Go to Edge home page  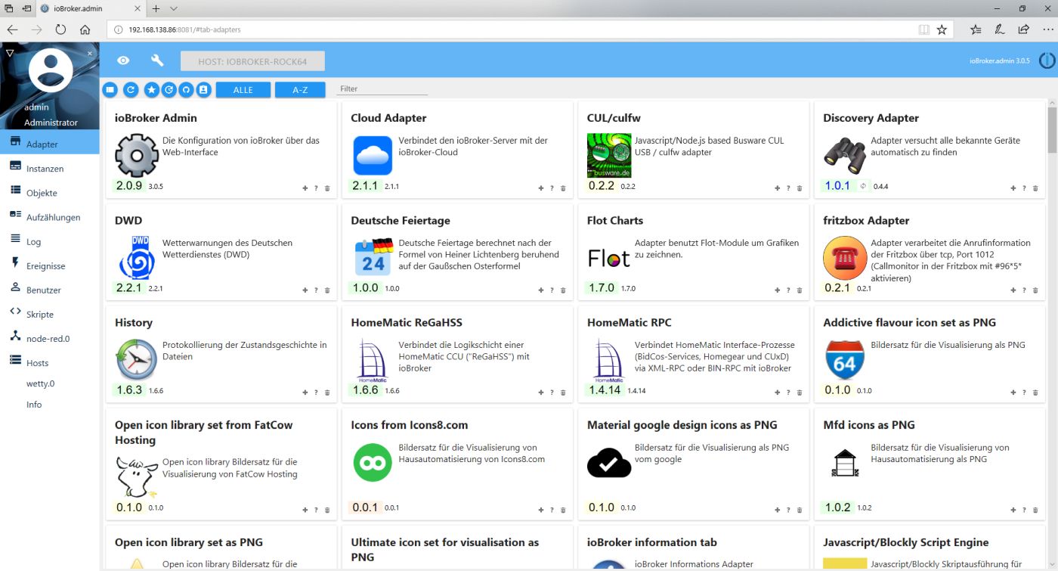pyautogui.click(x=85, y=29)
